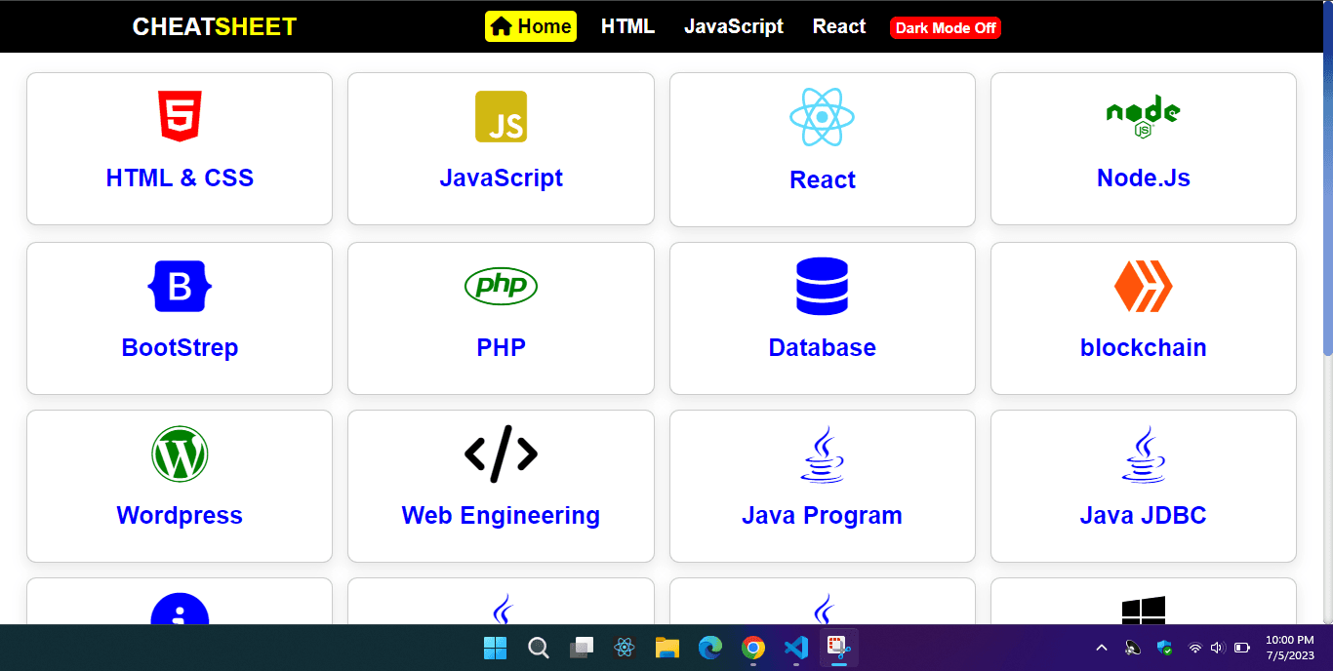Screen dimensions: 1333x671
Task: Open the JavaScript navbar item
Action: pyautogui.click(x=733, y=27)
